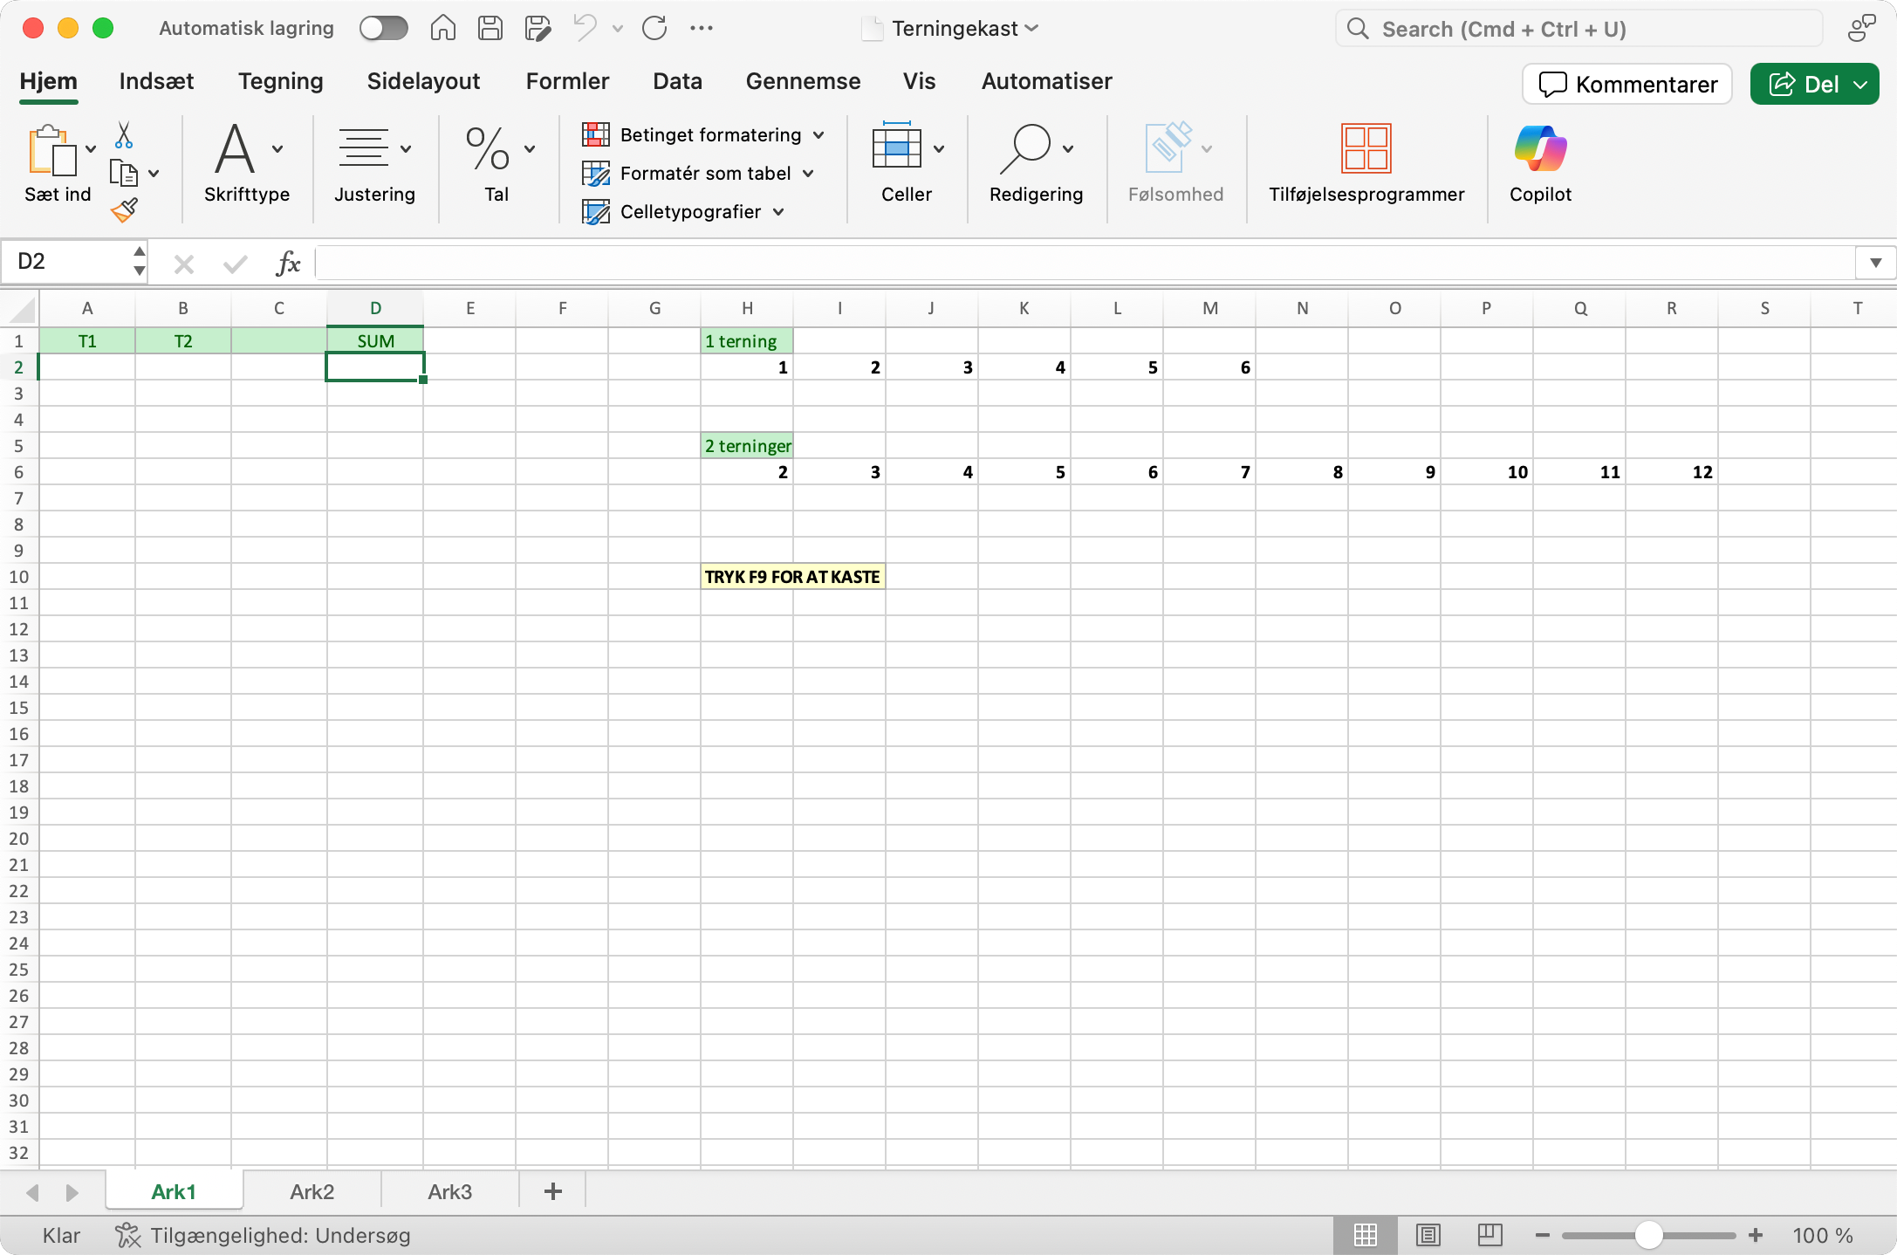This screenshot has height=1255, width=1897.
Task: Open the Formler ribbon tab
Action: click(567, 81)
